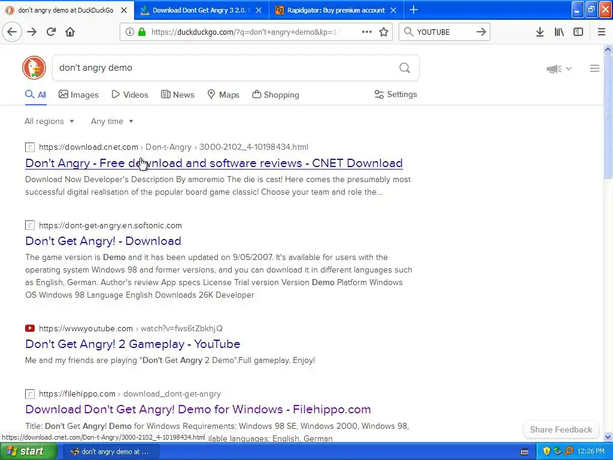This screenshot has height=460, width=613.
Task: Click the DuckDuckGo search query field
Action: (x=225, y=68)
